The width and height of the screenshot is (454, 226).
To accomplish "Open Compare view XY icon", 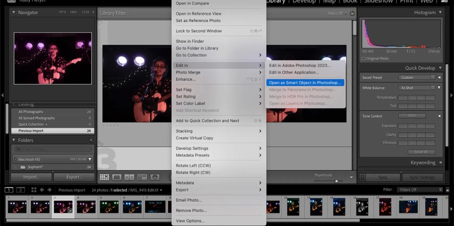I will pos(129,177).
